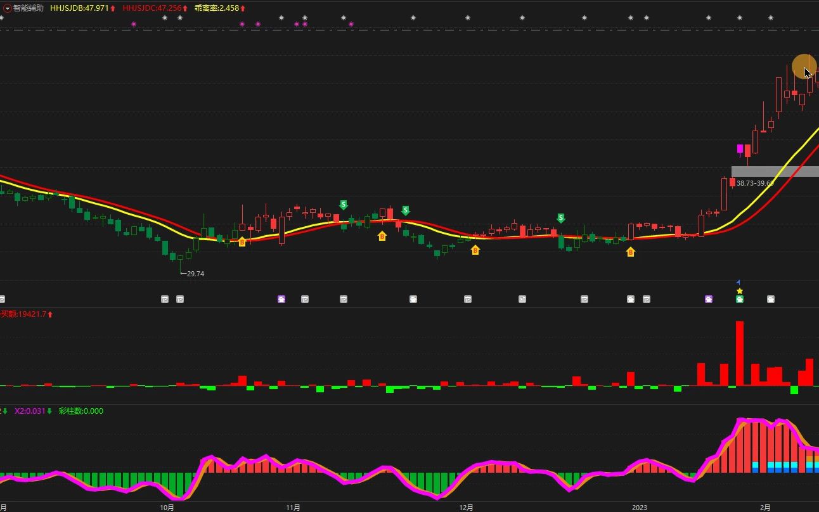Click the 2023 date axis label
The image size is (819, 512).
click(x=640, y=508)
